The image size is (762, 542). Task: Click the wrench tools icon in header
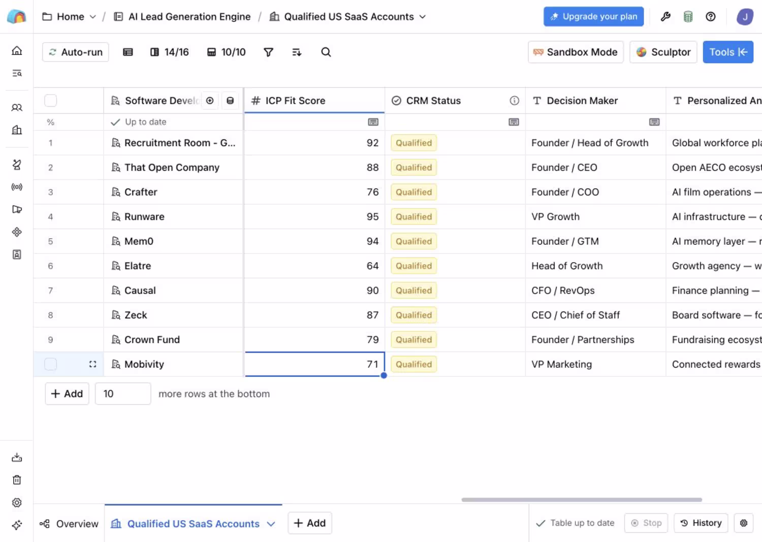(x=665, y=17)
